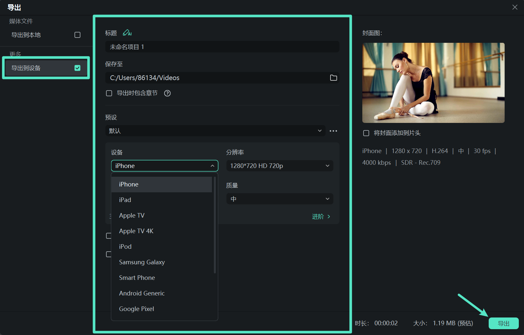Pick Samsung Galaxy in the device list
Screen dimensions: 524x335
[162, 262]
